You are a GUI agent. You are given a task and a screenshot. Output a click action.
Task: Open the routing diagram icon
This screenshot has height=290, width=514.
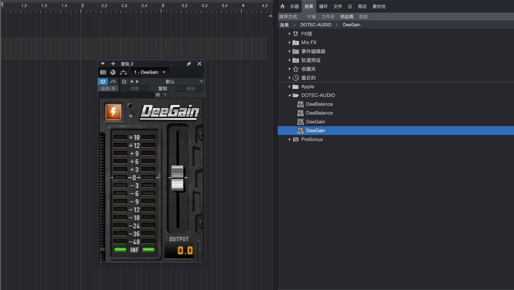(123, 72)
